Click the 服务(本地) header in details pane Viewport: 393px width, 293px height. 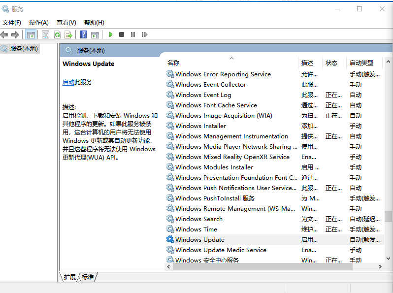click(91, 51)
